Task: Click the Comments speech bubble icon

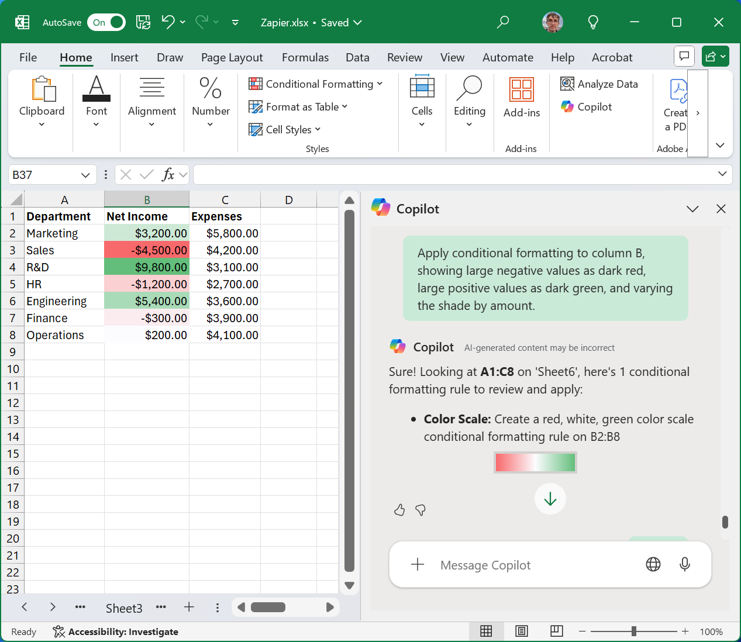Action: pos(684,56)
